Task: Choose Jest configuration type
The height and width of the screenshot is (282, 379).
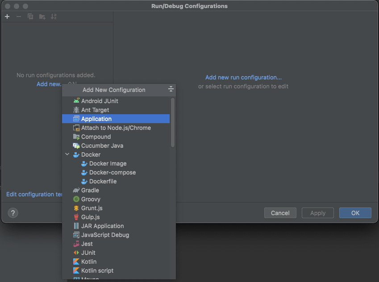Action: (116, 244)
